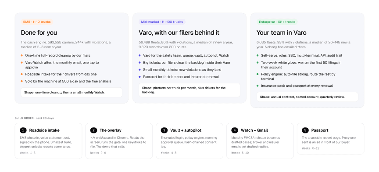Click the Varo, with our filers behind it heading
This screenshot has width=379, height=172.
pos(179,32)
